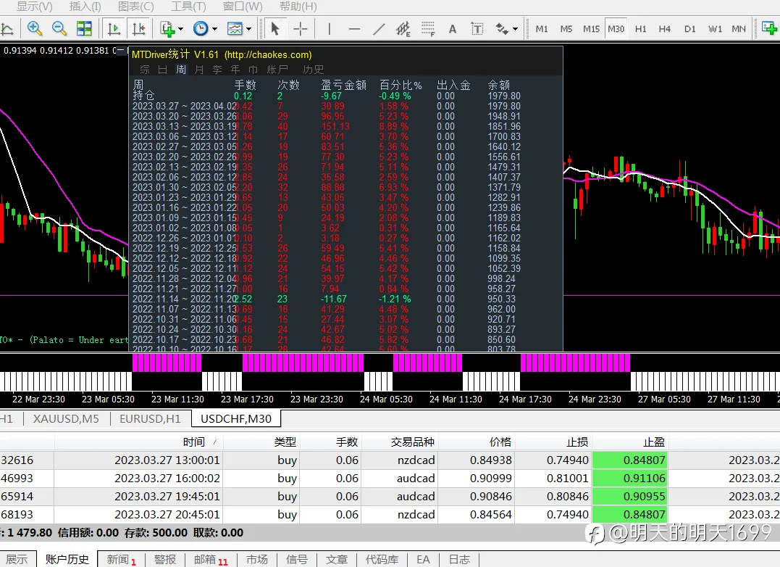Select the Vertical Line drawing tool
This screenshot has height=567, width=780.
[330, 29]
